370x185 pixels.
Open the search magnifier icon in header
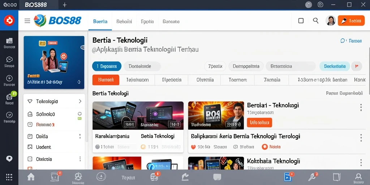315,21
